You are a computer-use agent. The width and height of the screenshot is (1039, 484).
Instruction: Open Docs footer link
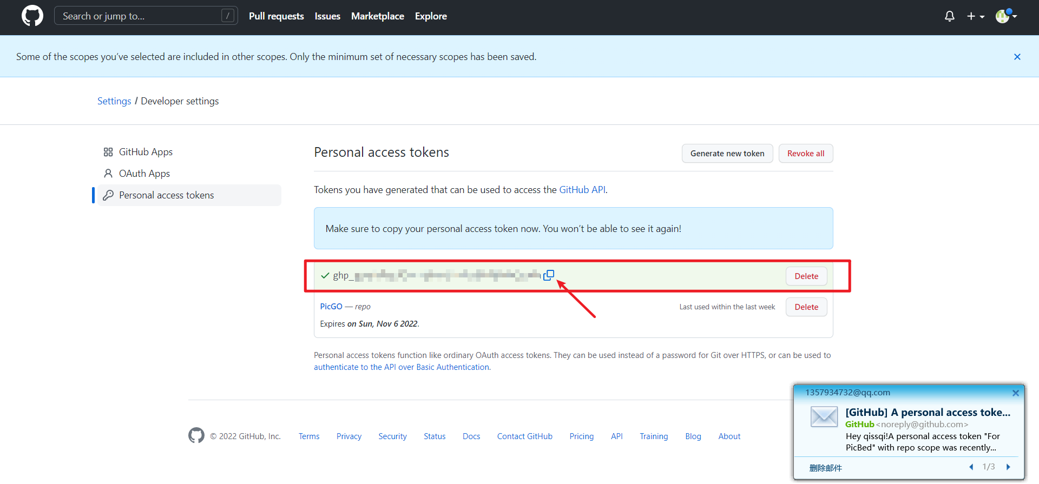coord(471,436)
